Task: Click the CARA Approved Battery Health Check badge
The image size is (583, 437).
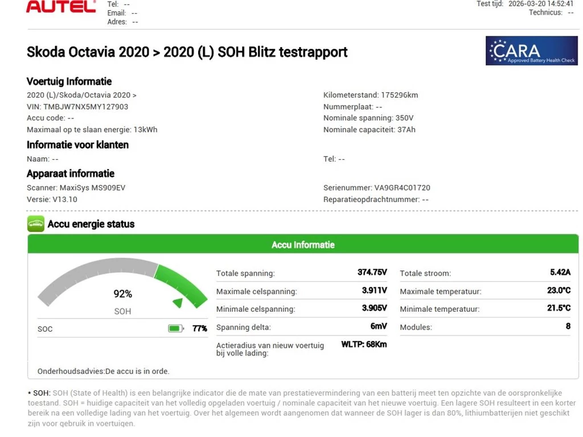Action: (532, 51)
